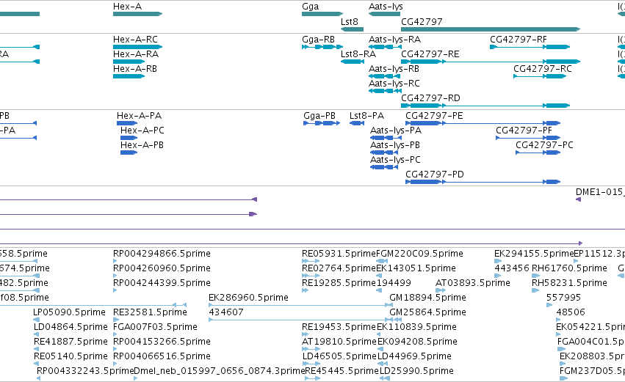Click the CG42797-RD transcript label

pyautogui.click(x=430, y=98)
